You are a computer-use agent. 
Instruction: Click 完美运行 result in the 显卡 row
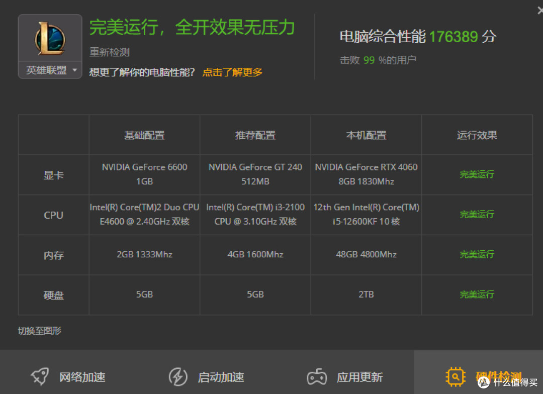pos(477,174)
